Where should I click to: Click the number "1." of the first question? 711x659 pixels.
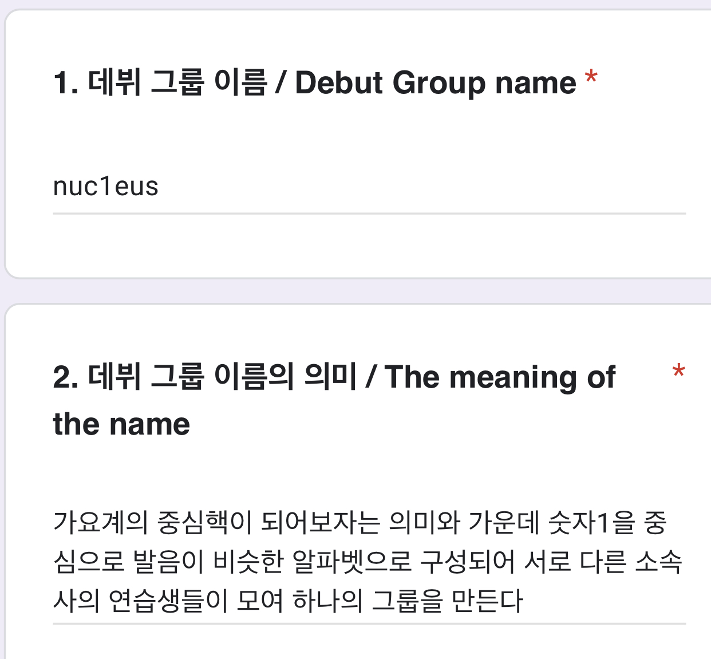click(x=66, y=83)
